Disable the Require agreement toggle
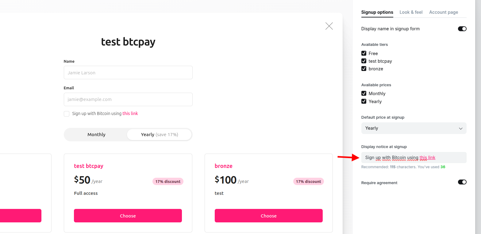Image resolution: width=481 pixels, height=234 pixels. 462,182
